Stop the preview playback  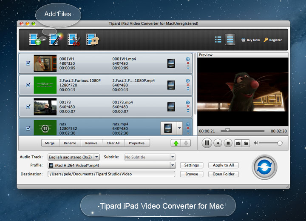point(228,144)
